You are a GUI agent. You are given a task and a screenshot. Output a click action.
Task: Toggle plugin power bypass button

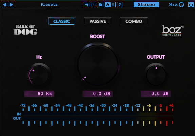191,5
